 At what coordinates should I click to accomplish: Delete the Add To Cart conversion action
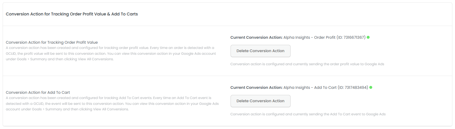tap(260, 101)
